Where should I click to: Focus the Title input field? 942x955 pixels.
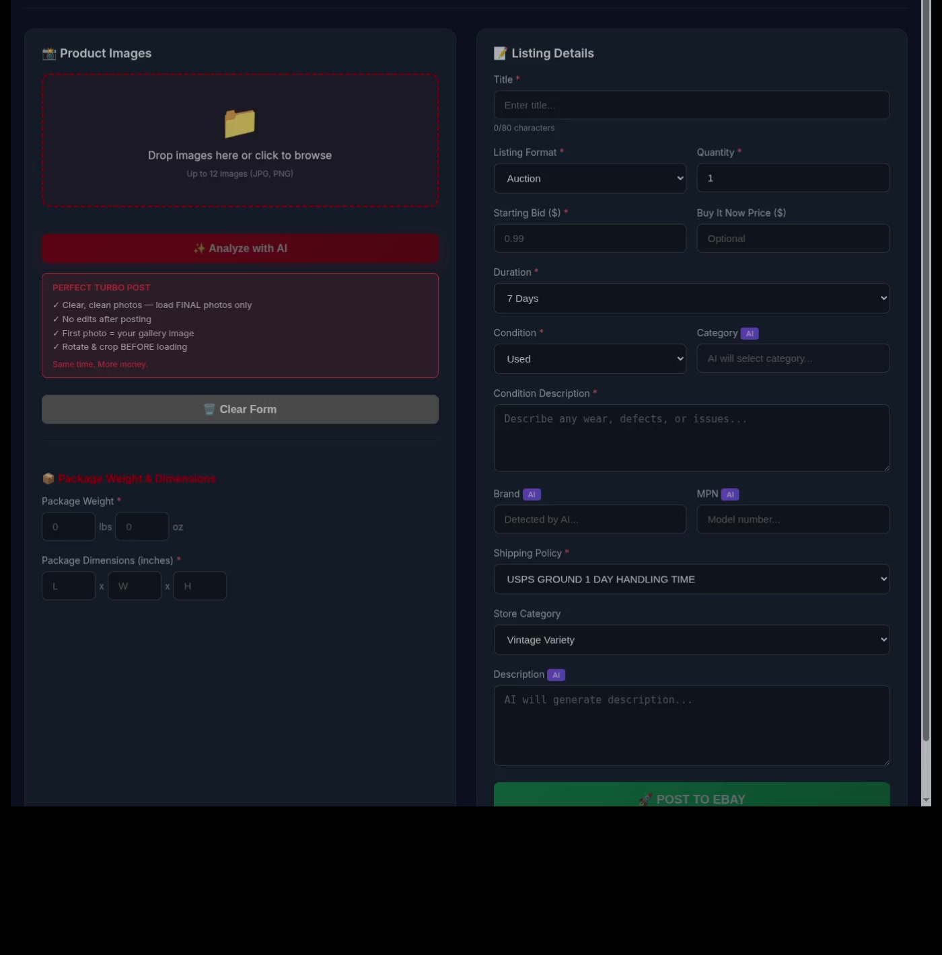(x=691, y=106)
